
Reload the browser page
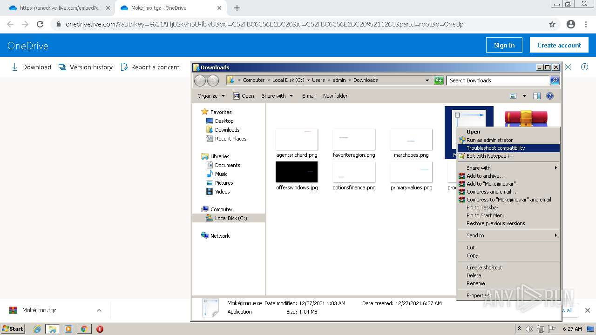40,24
